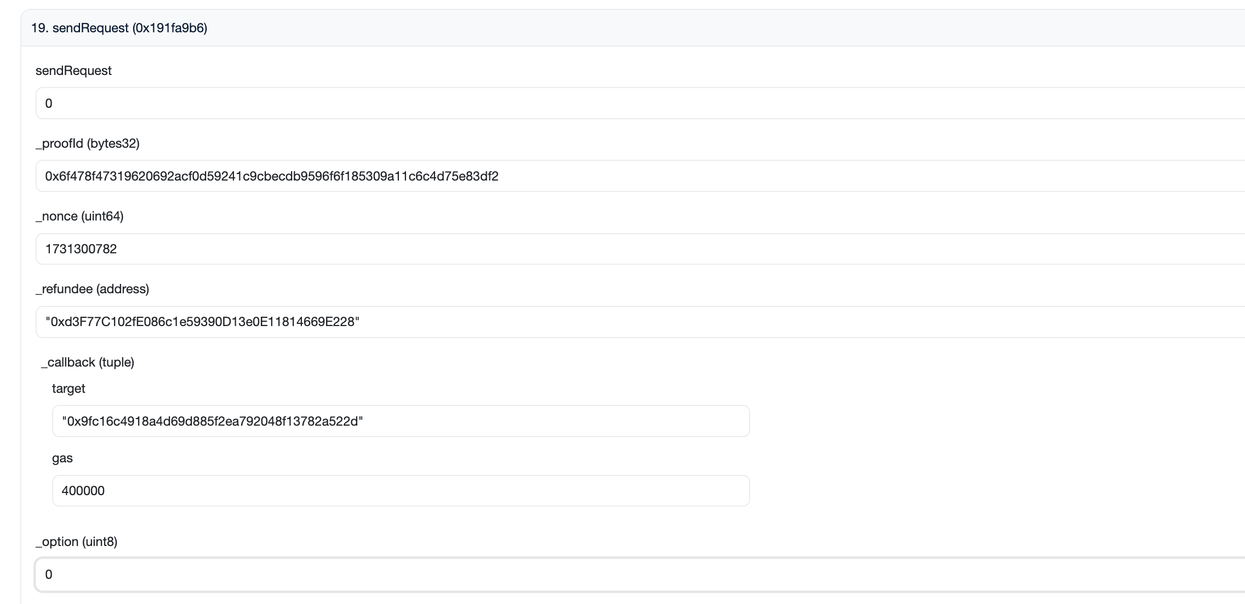Click the 400000 gas value text
The height and width of the screenshot is (604, 1245).
click(x=83, y=491)
